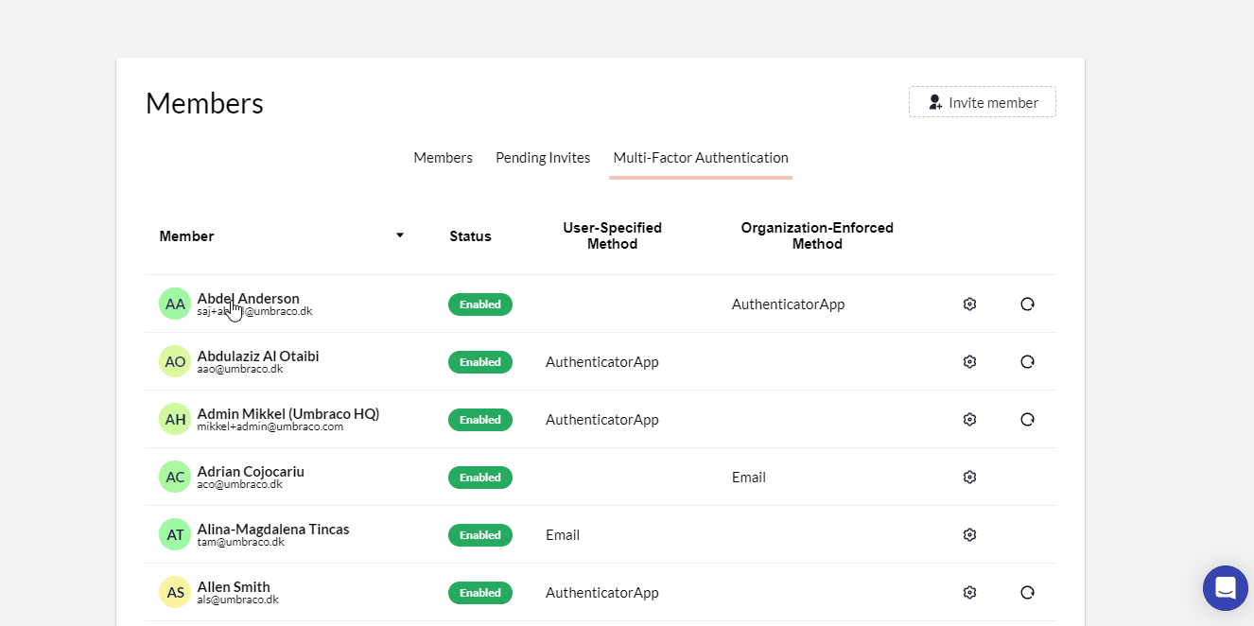Reset authenticator for Allen Smith
The height and width of the screenshot is (626, 1254).
click(x=1028, y=592)
